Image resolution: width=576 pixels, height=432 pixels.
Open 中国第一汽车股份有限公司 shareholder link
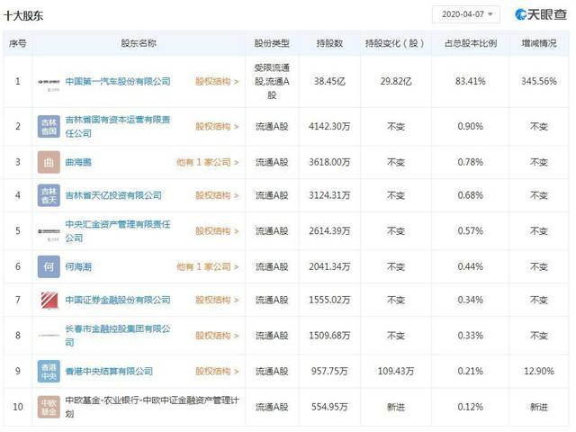[x=118, y=82]
